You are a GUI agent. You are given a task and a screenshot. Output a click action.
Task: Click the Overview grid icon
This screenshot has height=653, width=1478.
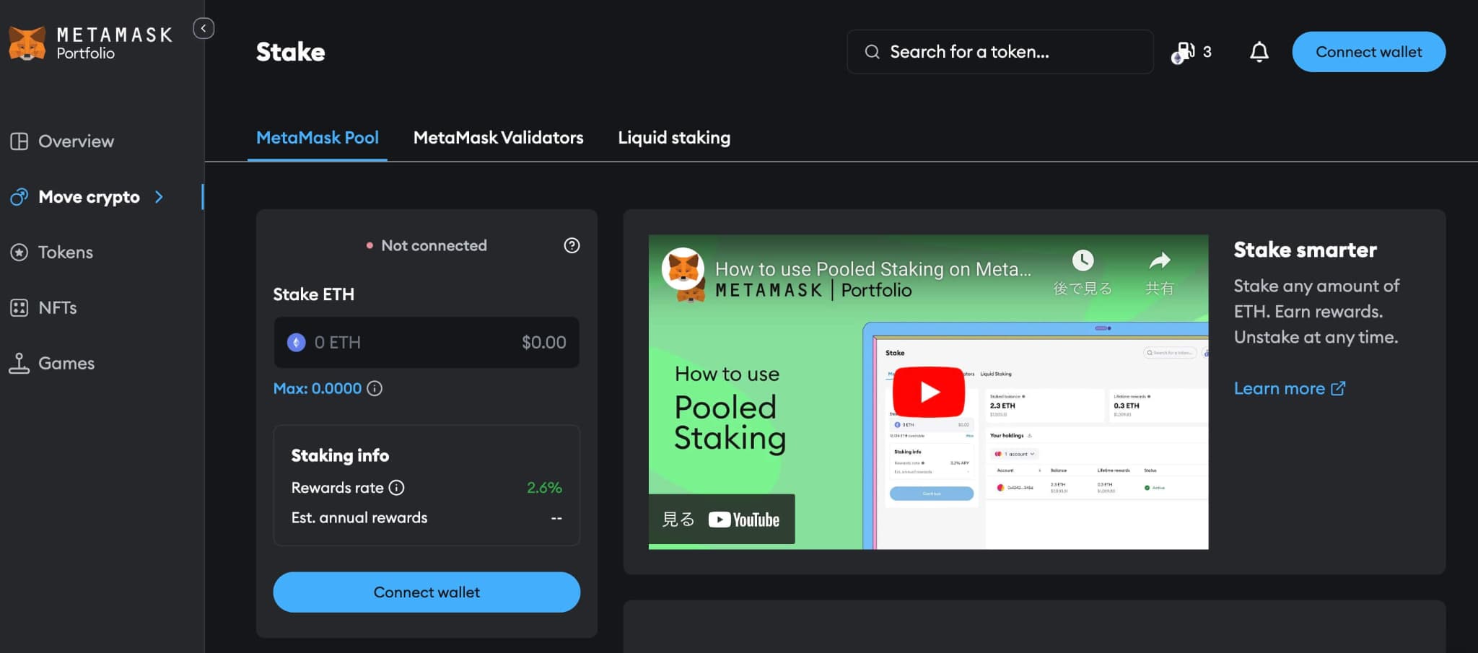click(19, 141)
